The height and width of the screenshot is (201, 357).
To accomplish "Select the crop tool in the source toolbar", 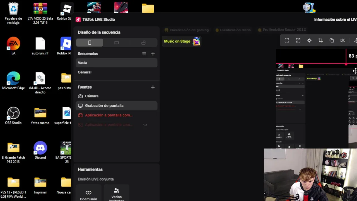I will 320,40.
